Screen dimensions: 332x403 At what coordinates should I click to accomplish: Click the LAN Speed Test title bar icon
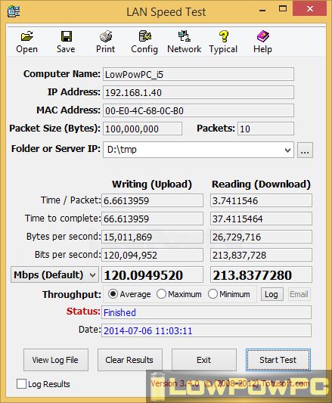14,11
